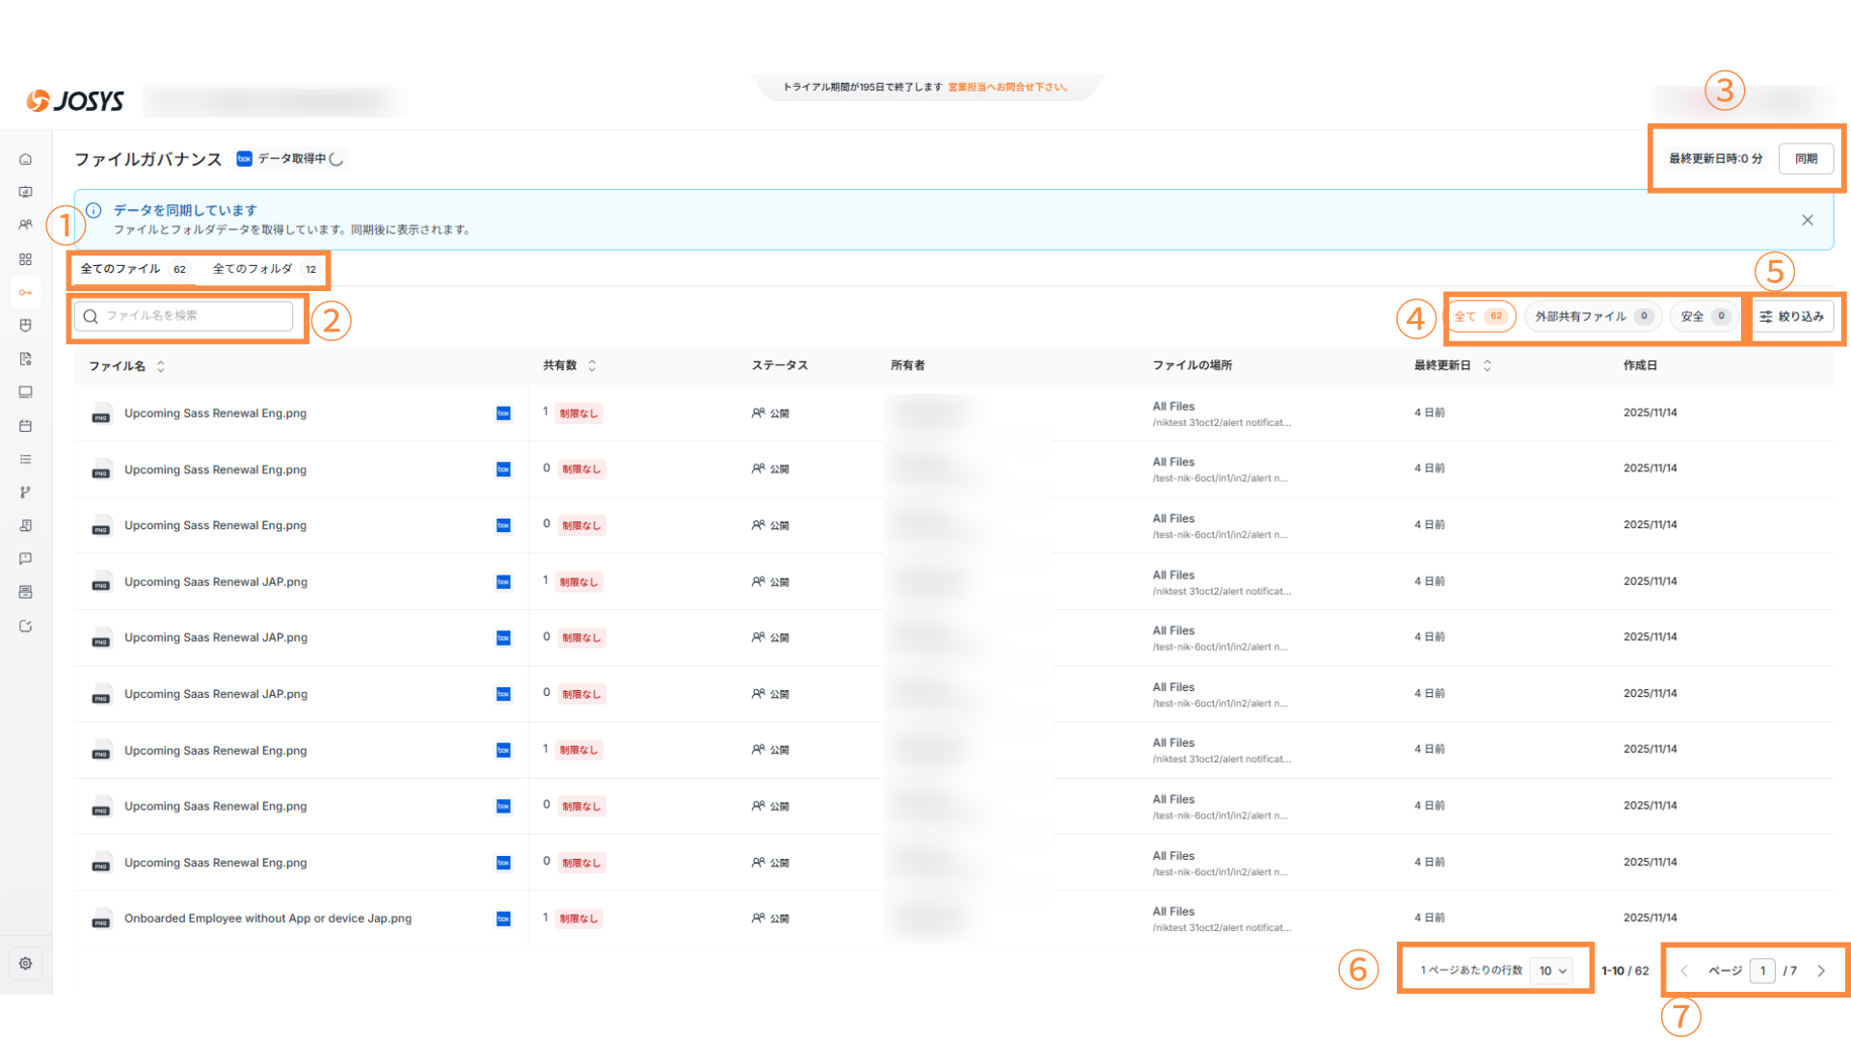1851x1041 pixels.
Task: Open rows-per-page dropdown showing 10
Action: [x=1552, y=971]
